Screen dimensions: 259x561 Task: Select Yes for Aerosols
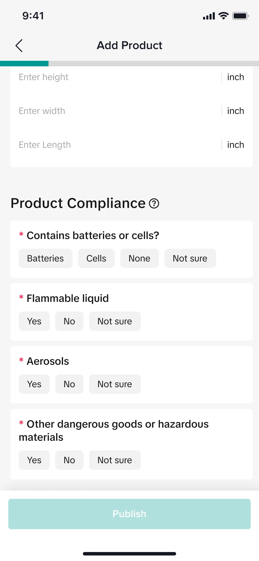(x=34, y=384)
